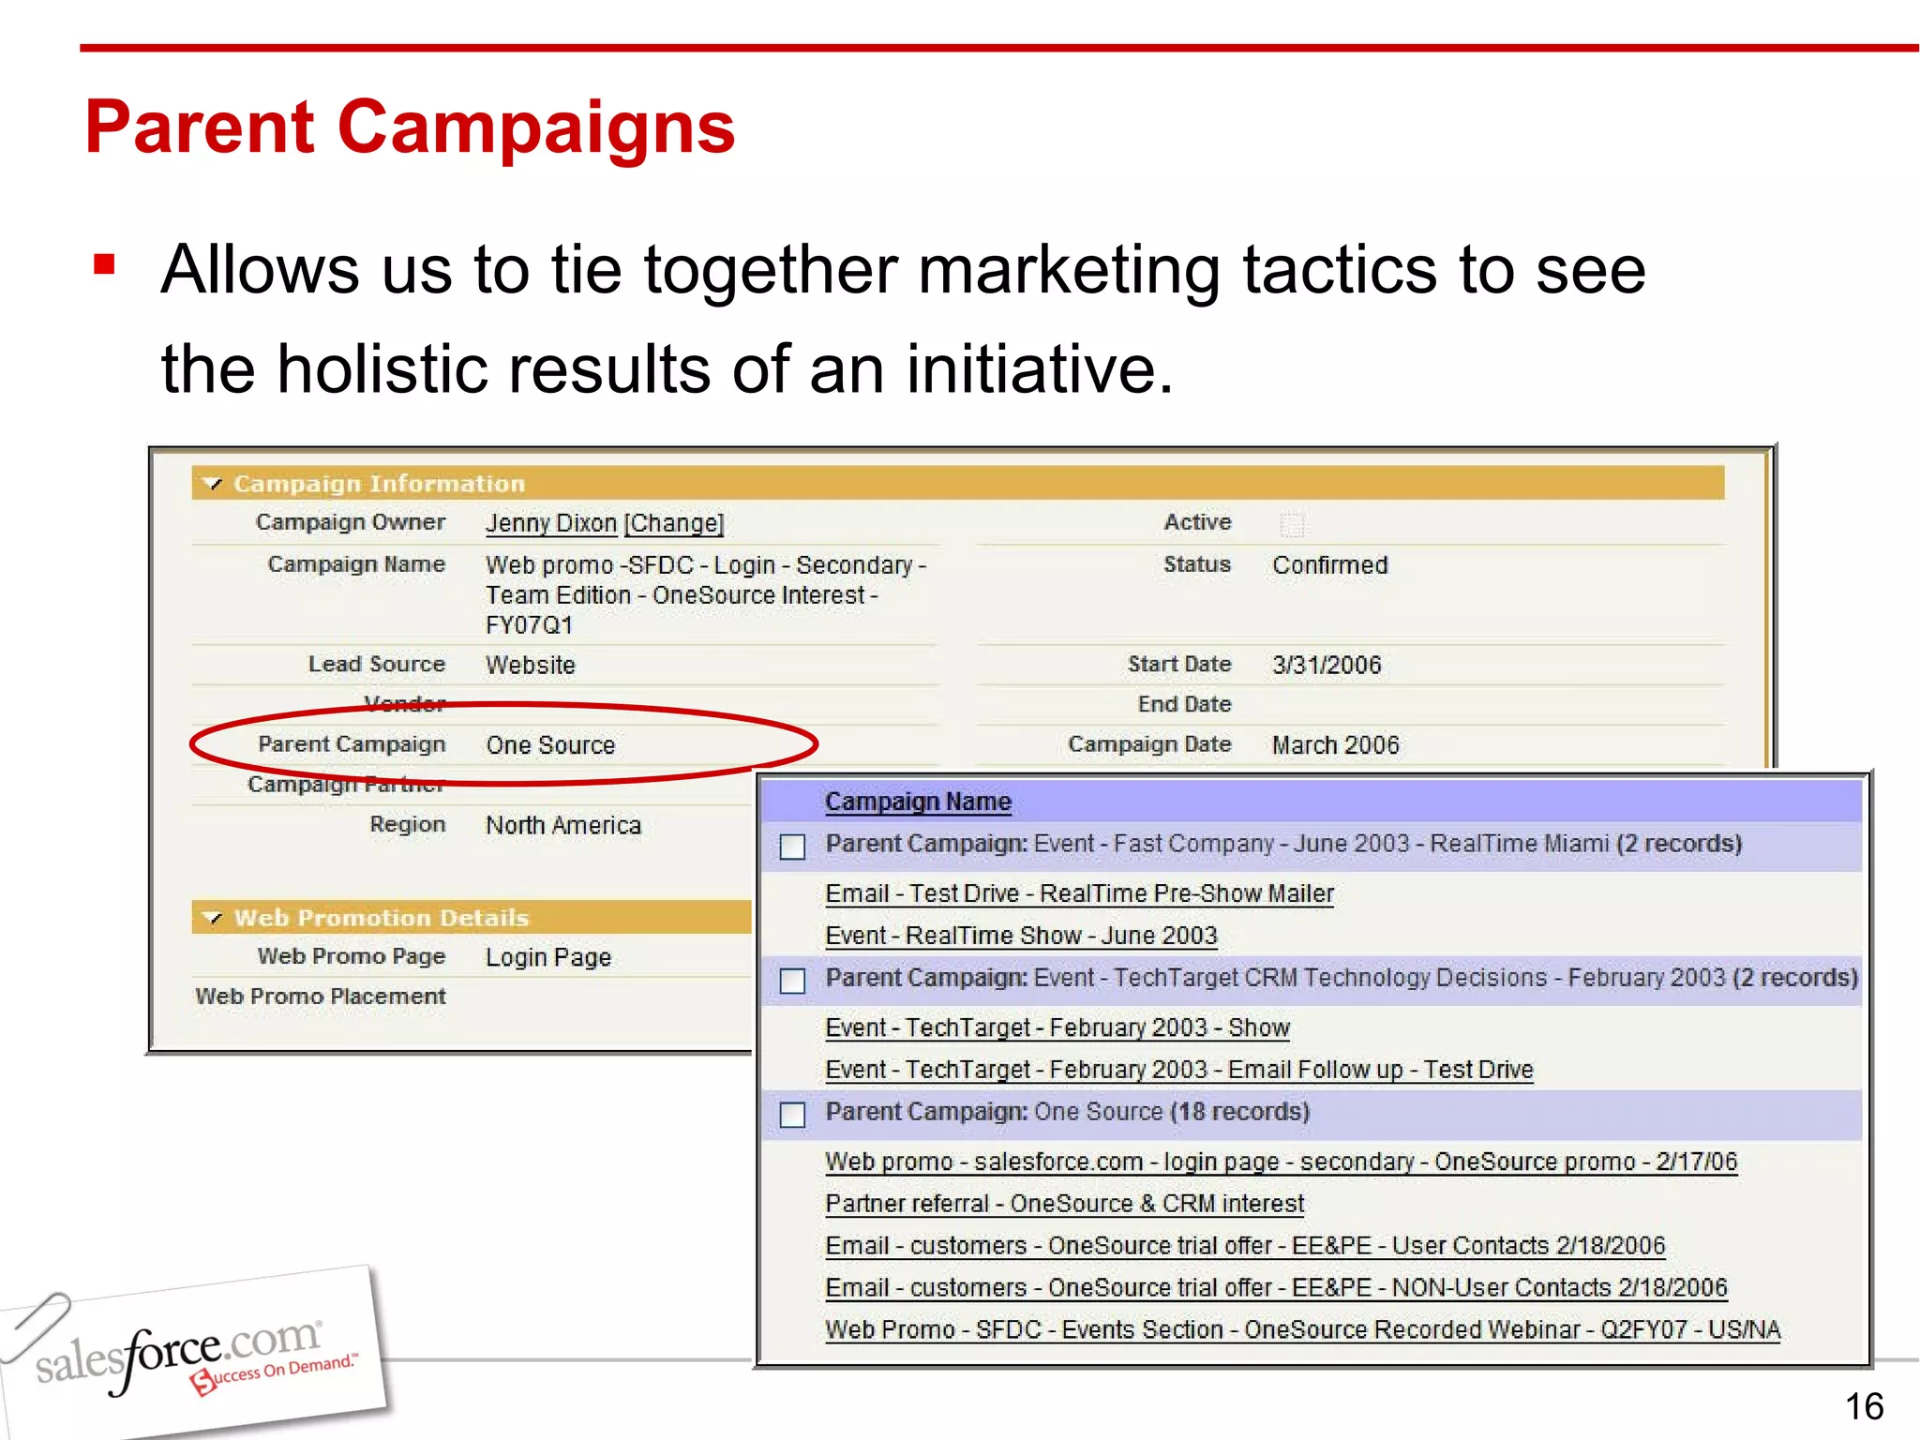Click the Website lead source value

tap(531, 666)
